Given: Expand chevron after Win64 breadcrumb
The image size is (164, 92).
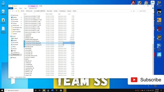Looking at the screenshot, I should click(77, 11).
